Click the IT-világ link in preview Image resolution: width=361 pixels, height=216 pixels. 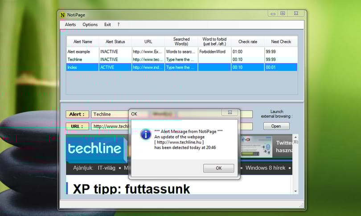click(x=107, y=168)
